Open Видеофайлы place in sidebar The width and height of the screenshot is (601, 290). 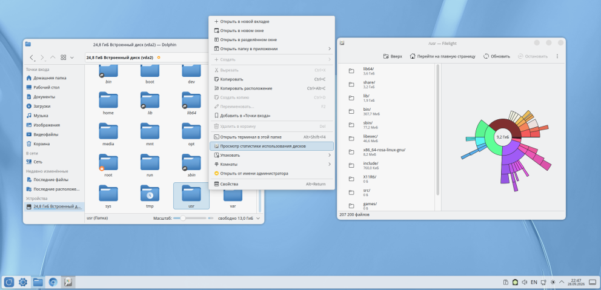coord(46,134)
